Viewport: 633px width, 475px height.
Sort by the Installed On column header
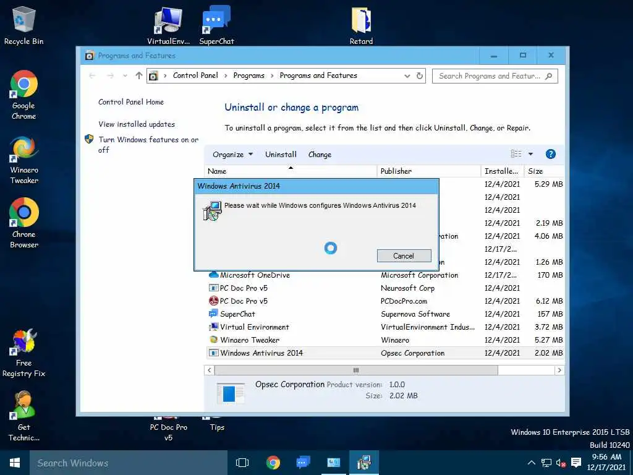pyautogui.click(x=502, y=171)
